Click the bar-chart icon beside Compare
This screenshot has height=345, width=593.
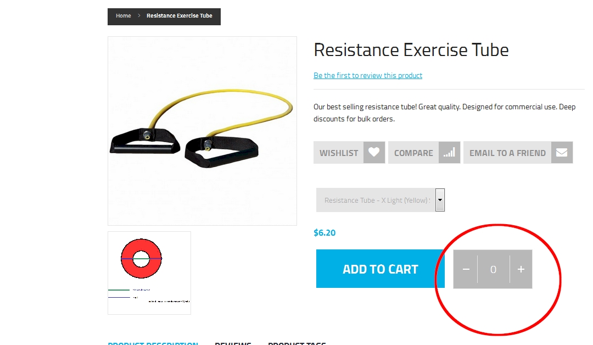click(449, 153)
